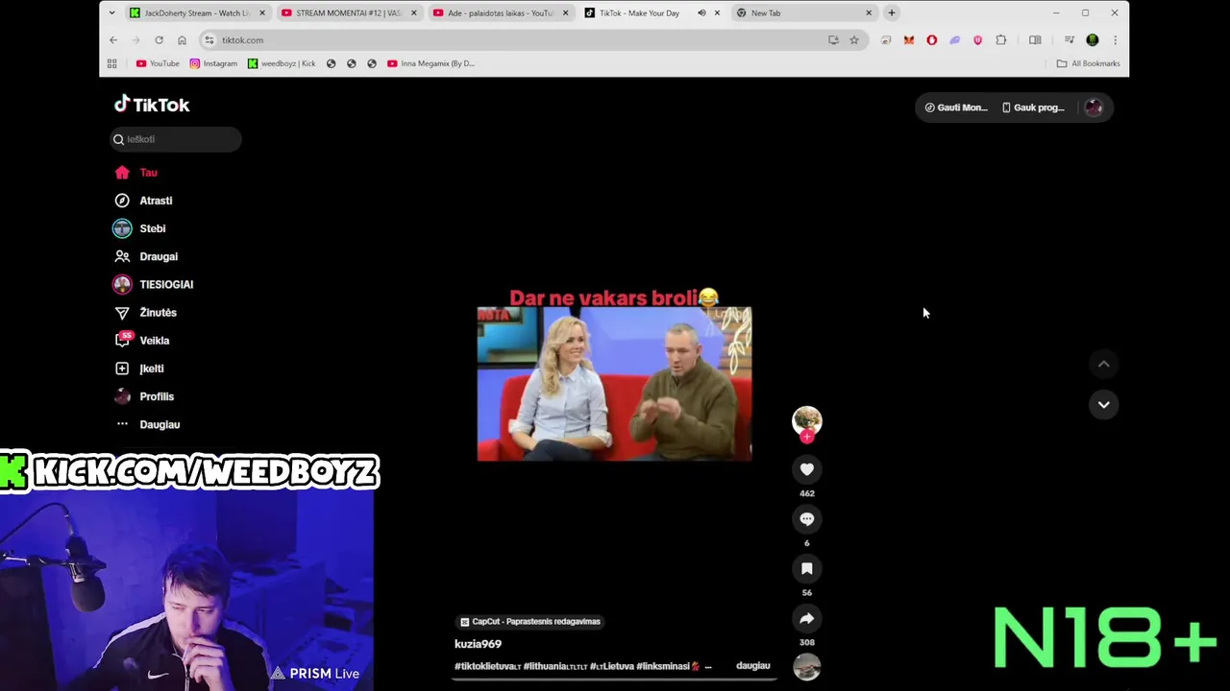
Task: Open the extensions puzzle menu
Action: (1000, 40)
